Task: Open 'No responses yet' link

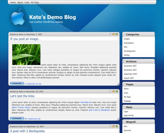Action: click(x=33, y=119)
